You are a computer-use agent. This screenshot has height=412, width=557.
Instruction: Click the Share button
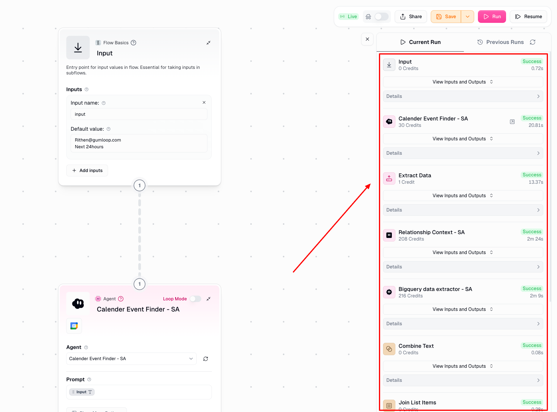click(411, 17)
